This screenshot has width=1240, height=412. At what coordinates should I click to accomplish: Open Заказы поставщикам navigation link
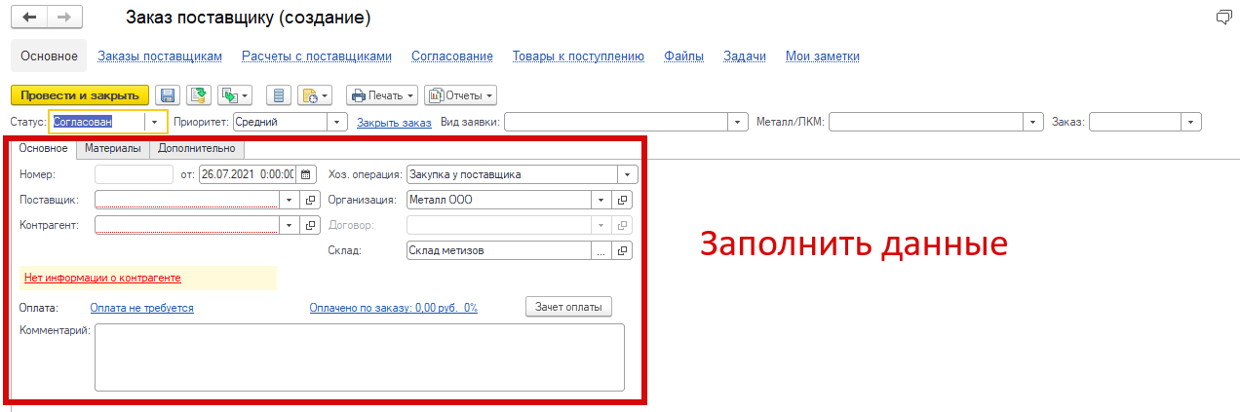(x=160, y=56)
